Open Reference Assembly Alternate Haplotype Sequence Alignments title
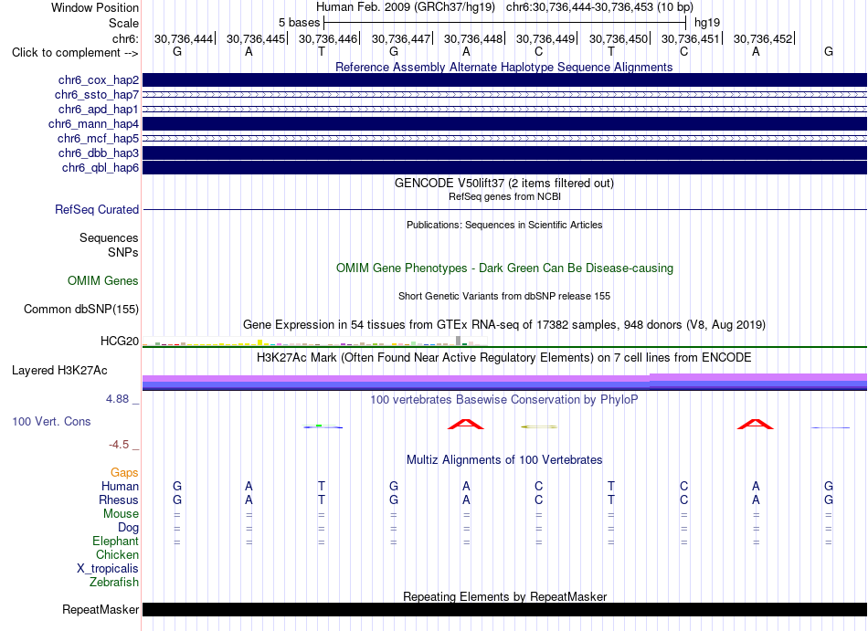The image size is (868, 631). (504, 67)
